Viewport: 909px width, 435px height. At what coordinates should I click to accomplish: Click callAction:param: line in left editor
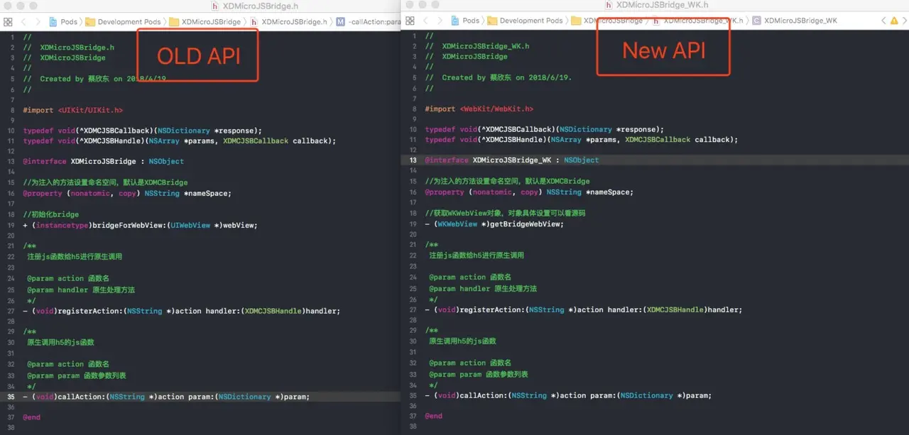coord(166,397)
